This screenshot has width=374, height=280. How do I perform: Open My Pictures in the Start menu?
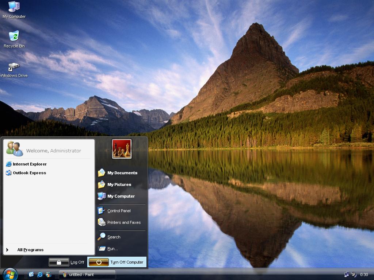click(x=119, y=184)
